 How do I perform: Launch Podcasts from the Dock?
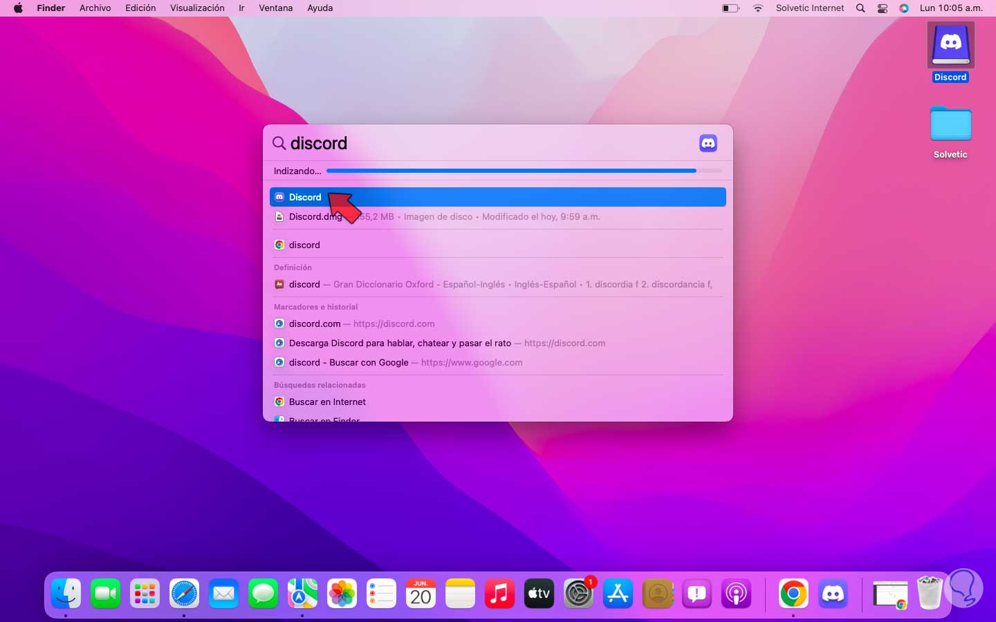(x=737, y=594)
